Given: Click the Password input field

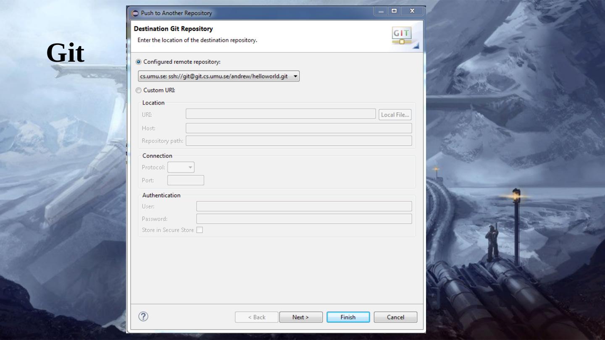Looking at the screenshot, I should 304,219.
